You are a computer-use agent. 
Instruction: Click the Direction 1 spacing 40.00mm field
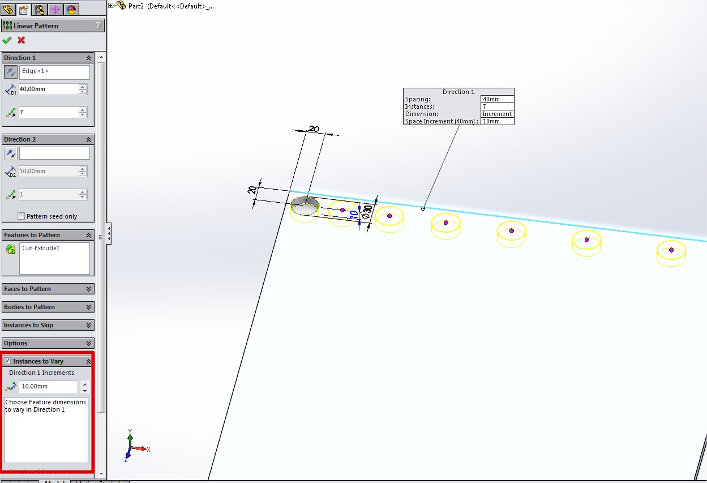(48, 89)
